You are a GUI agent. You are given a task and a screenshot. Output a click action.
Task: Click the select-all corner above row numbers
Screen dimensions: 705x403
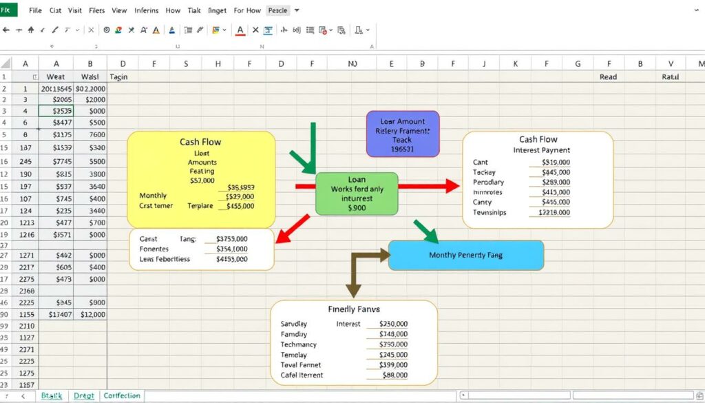tap(6, 63)
